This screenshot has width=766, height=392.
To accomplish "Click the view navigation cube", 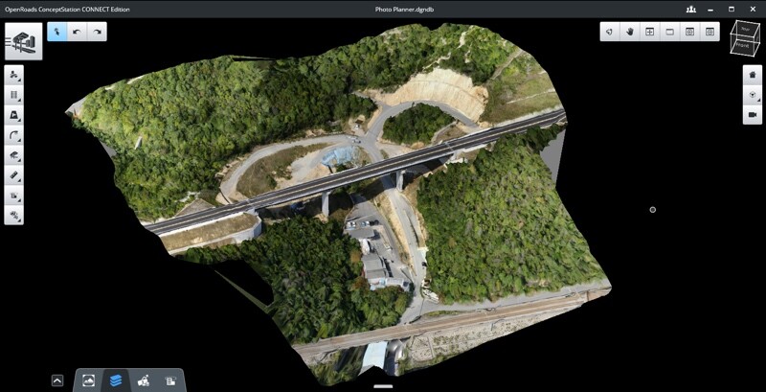I will [x=743, y=38].
